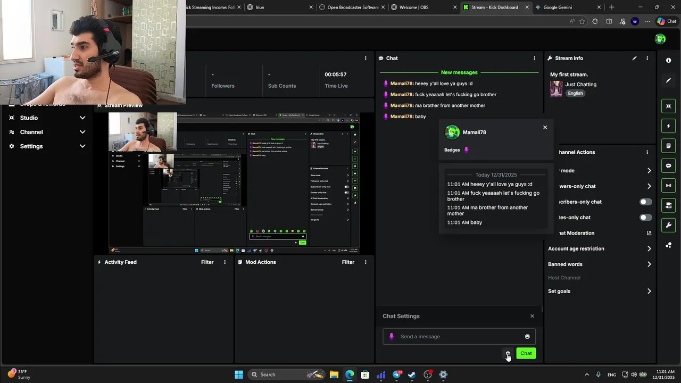Image resolution: width=681 pixels, height=383 pixels.
Task: Expand Slow mode options
Action: (x=649, y=171)
